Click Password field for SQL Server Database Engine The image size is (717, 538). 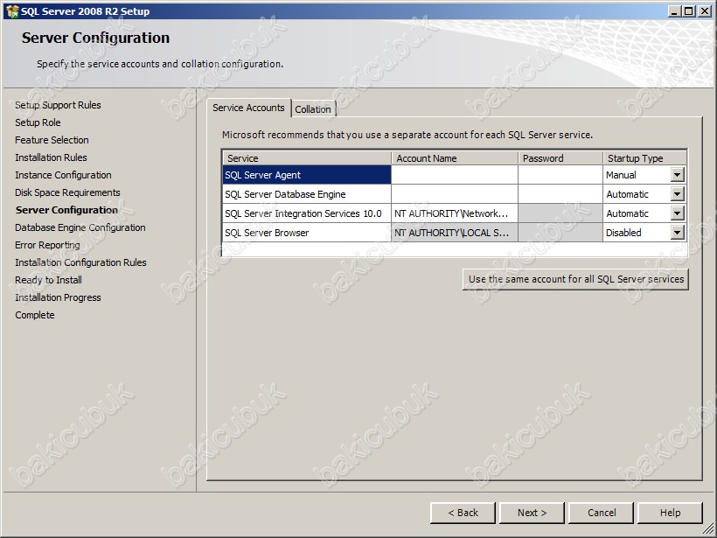click(560, 194)
